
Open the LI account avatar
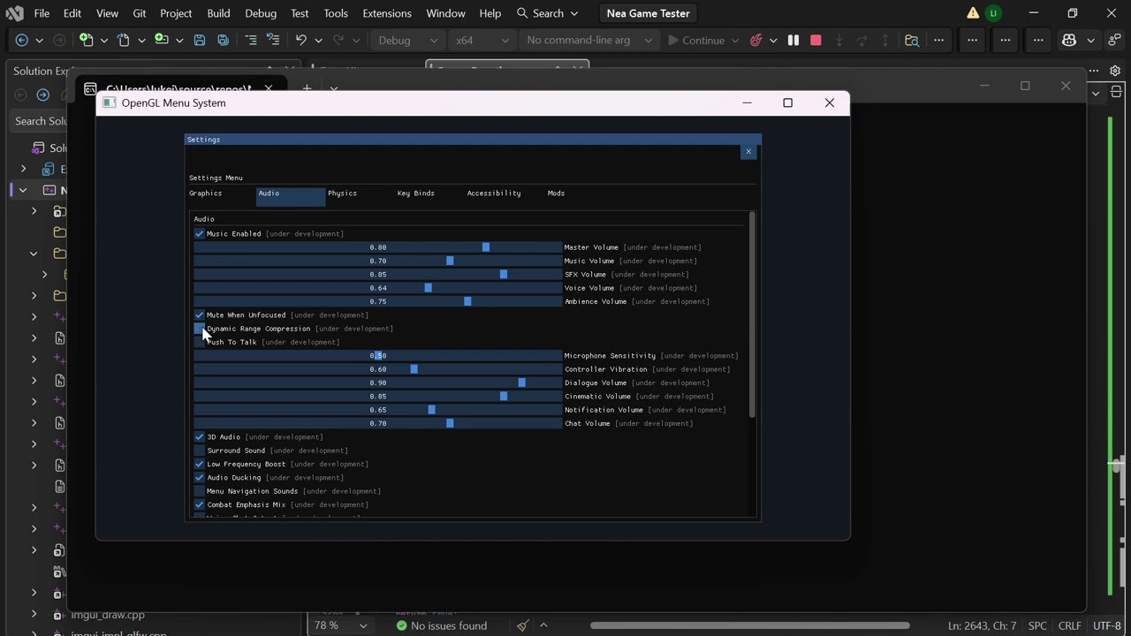pyautogui.click(x=994, y=13)
